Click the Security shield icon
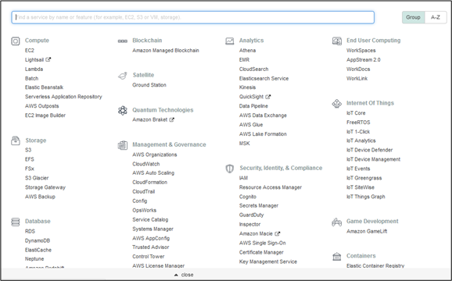This screenshot has width=452, height=281. point(229,169)
